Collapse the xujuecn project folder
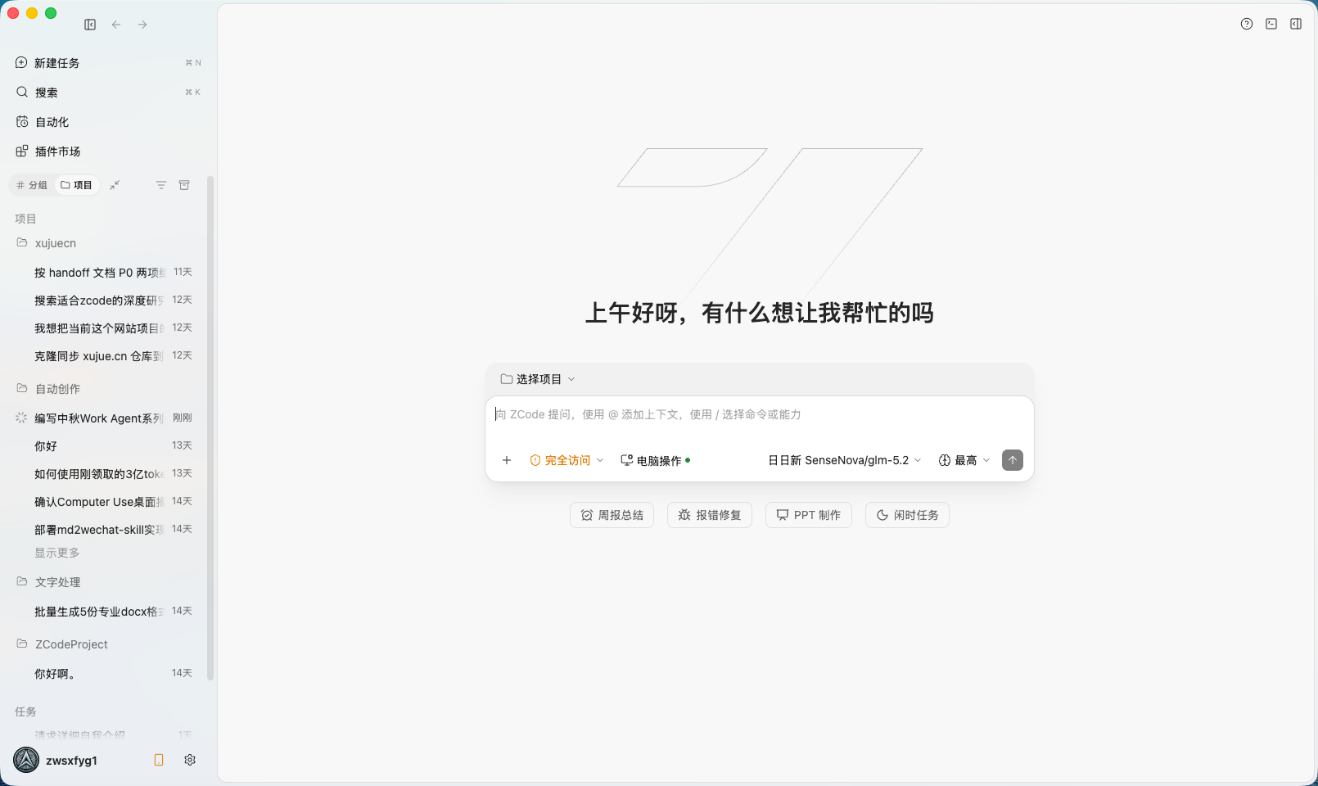The image size is (1318, 786). [x=107, y=243]
